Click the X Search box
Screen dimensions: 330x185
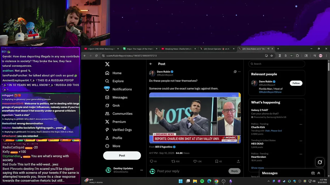click(277, 64)
